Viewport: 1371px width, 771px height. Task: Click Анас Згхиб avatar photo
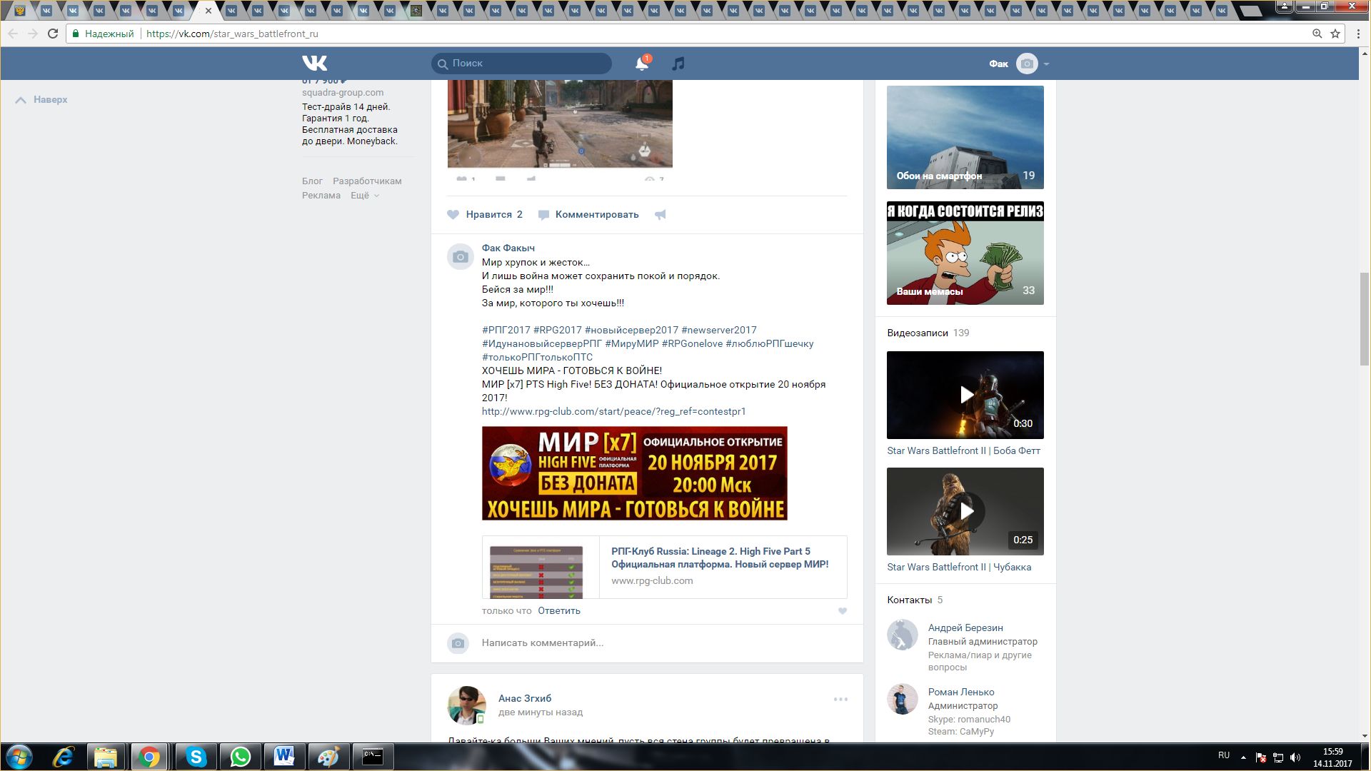(466, 705)
